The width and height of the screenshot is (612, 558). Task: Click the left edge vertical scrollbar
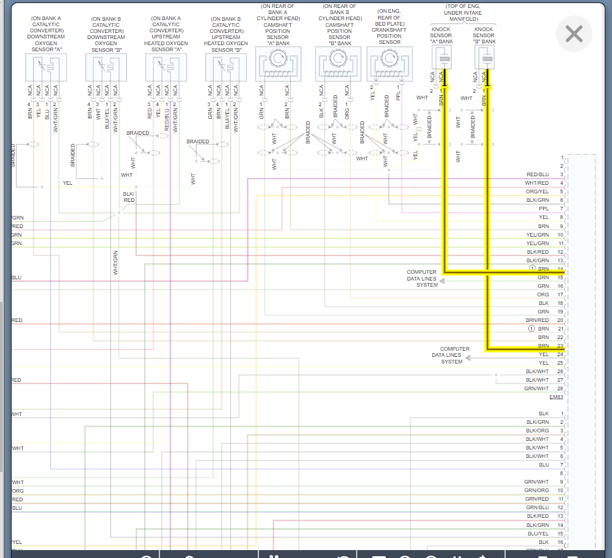(x=2, y=386)
